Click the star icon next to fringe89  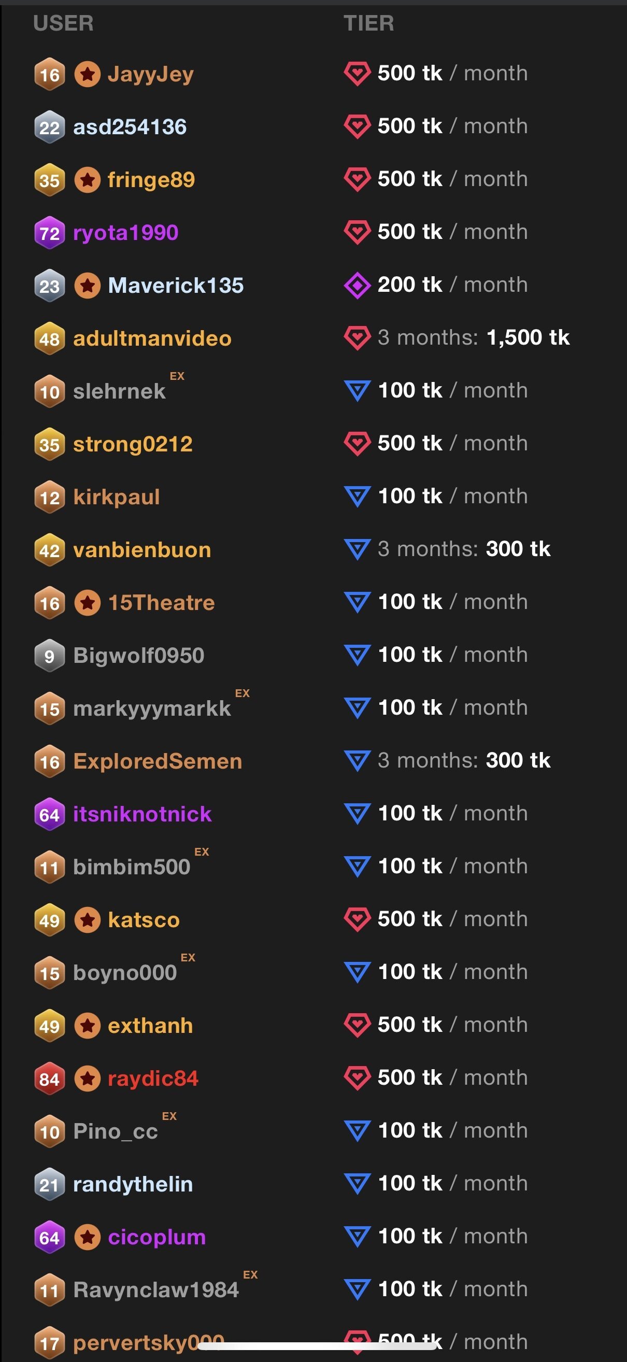coord(88,180)
